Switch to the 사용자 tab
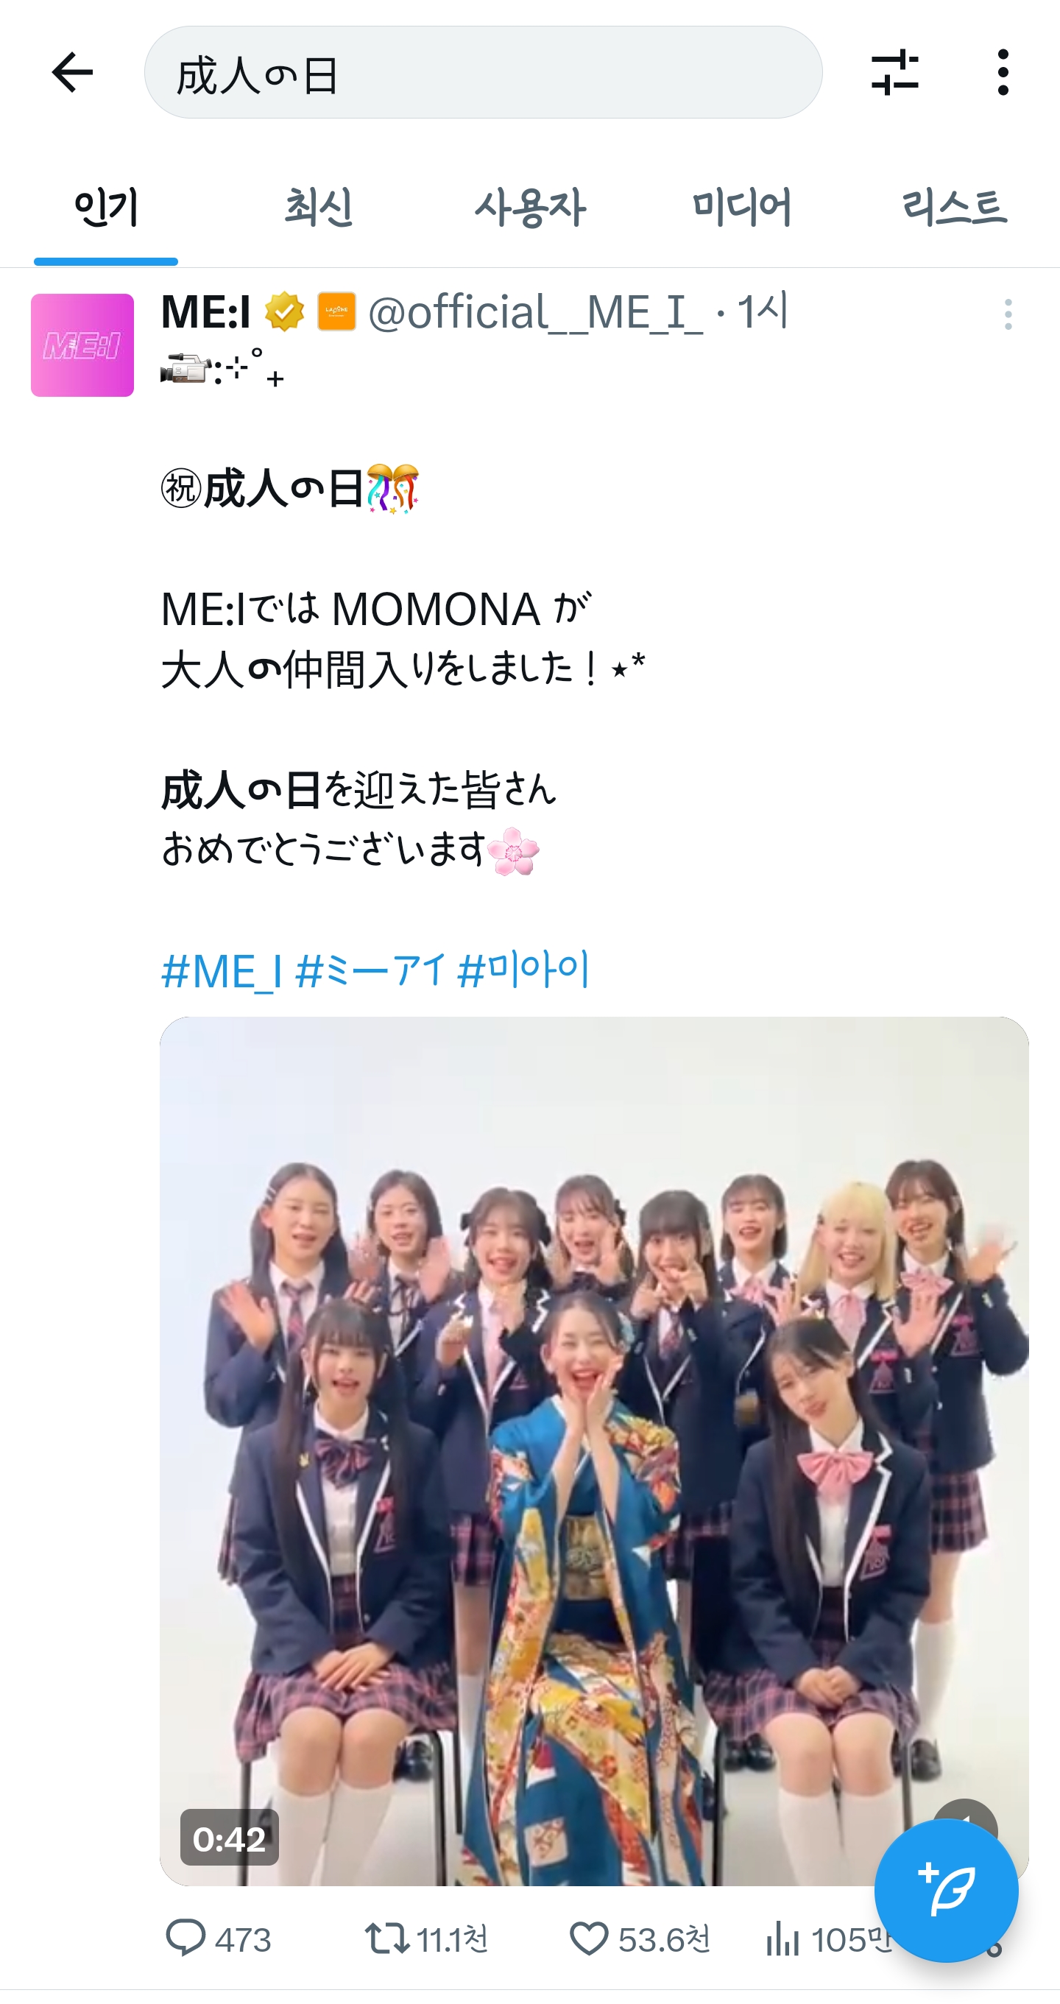 (529, 207)
